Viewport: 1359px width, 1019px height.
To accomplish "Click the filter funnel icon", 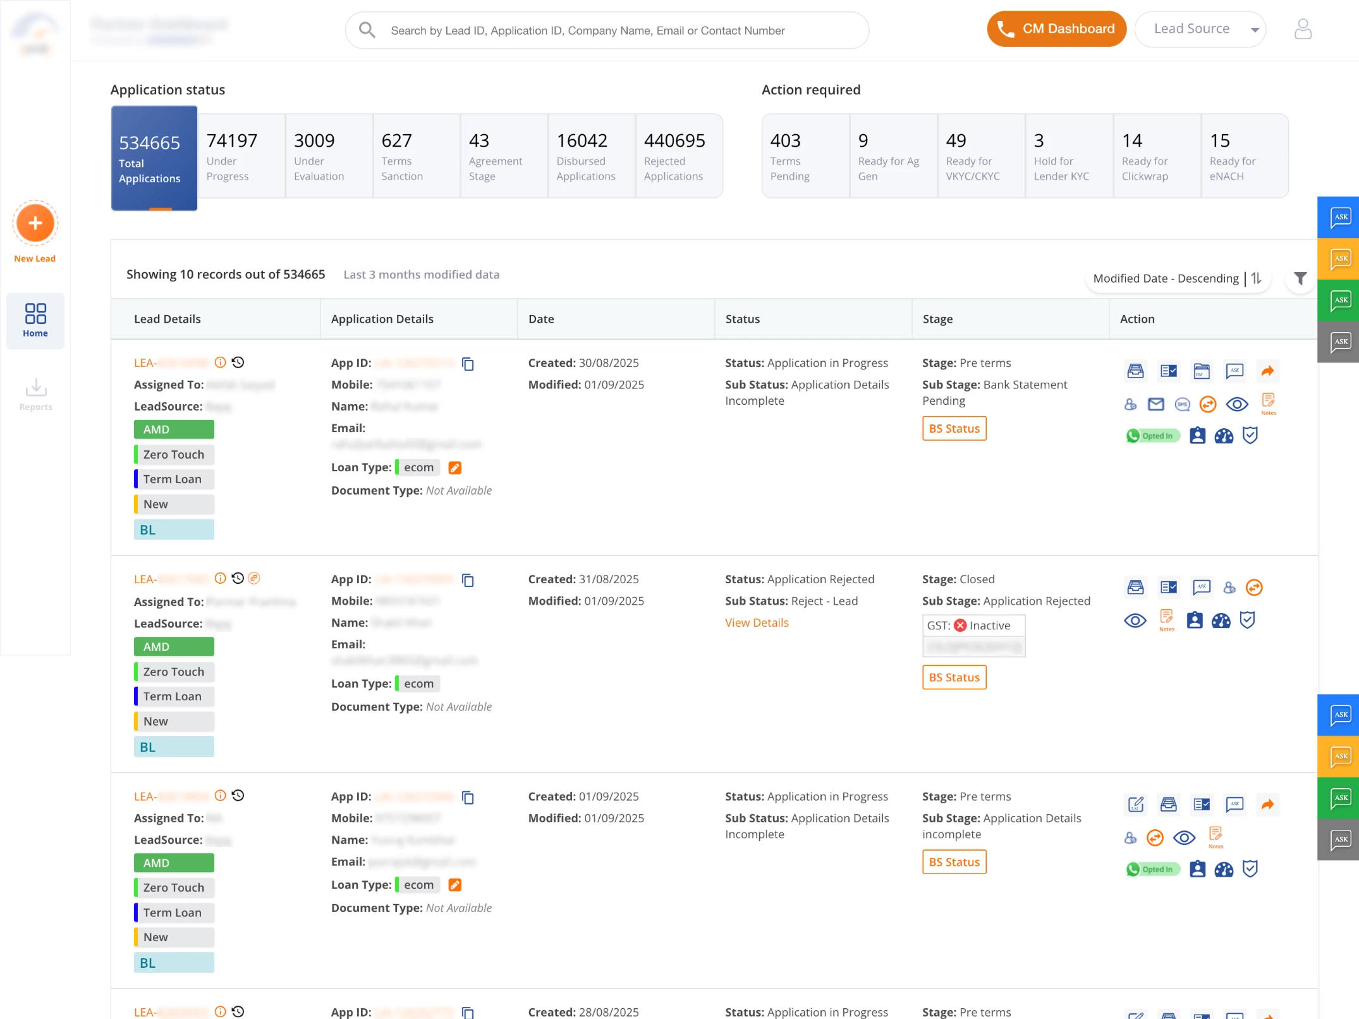I will pos(1300,278).
